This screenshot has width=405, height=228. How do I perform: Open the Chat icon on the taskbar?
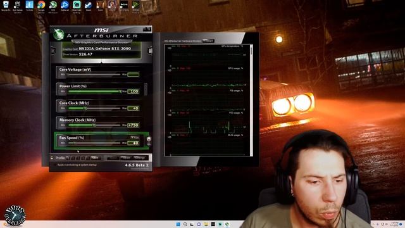199,224
